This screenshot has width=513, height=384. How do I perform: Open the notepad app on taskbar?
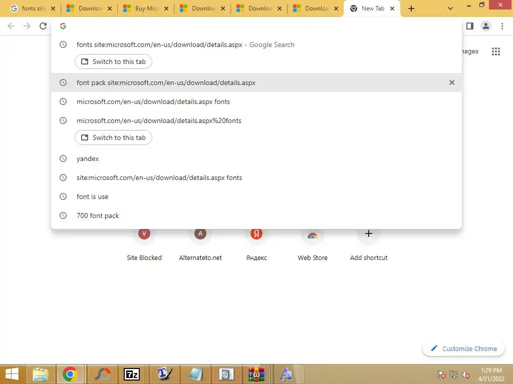click(196, 374)
